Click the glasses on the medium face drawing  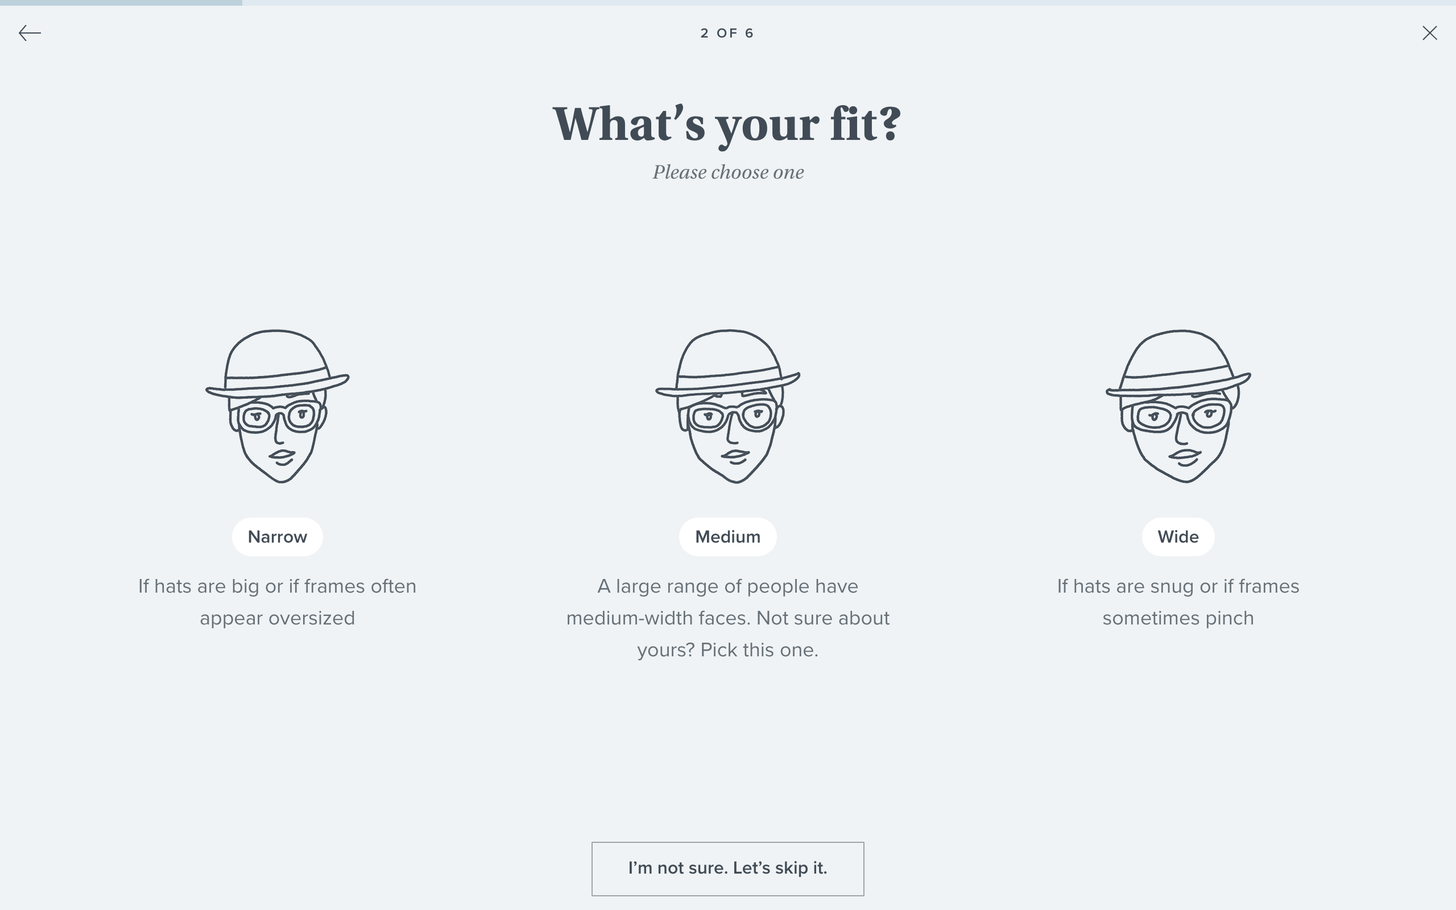[x=731, y=416]
